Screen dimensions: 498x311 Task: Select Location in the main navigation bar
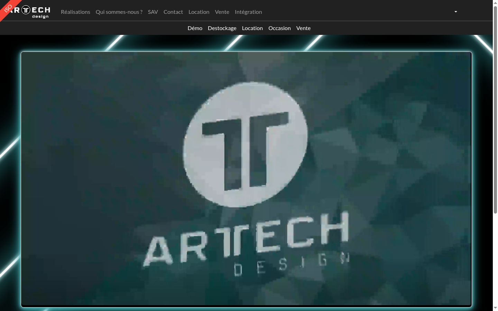pyautogui.click(x=199, y=12)
